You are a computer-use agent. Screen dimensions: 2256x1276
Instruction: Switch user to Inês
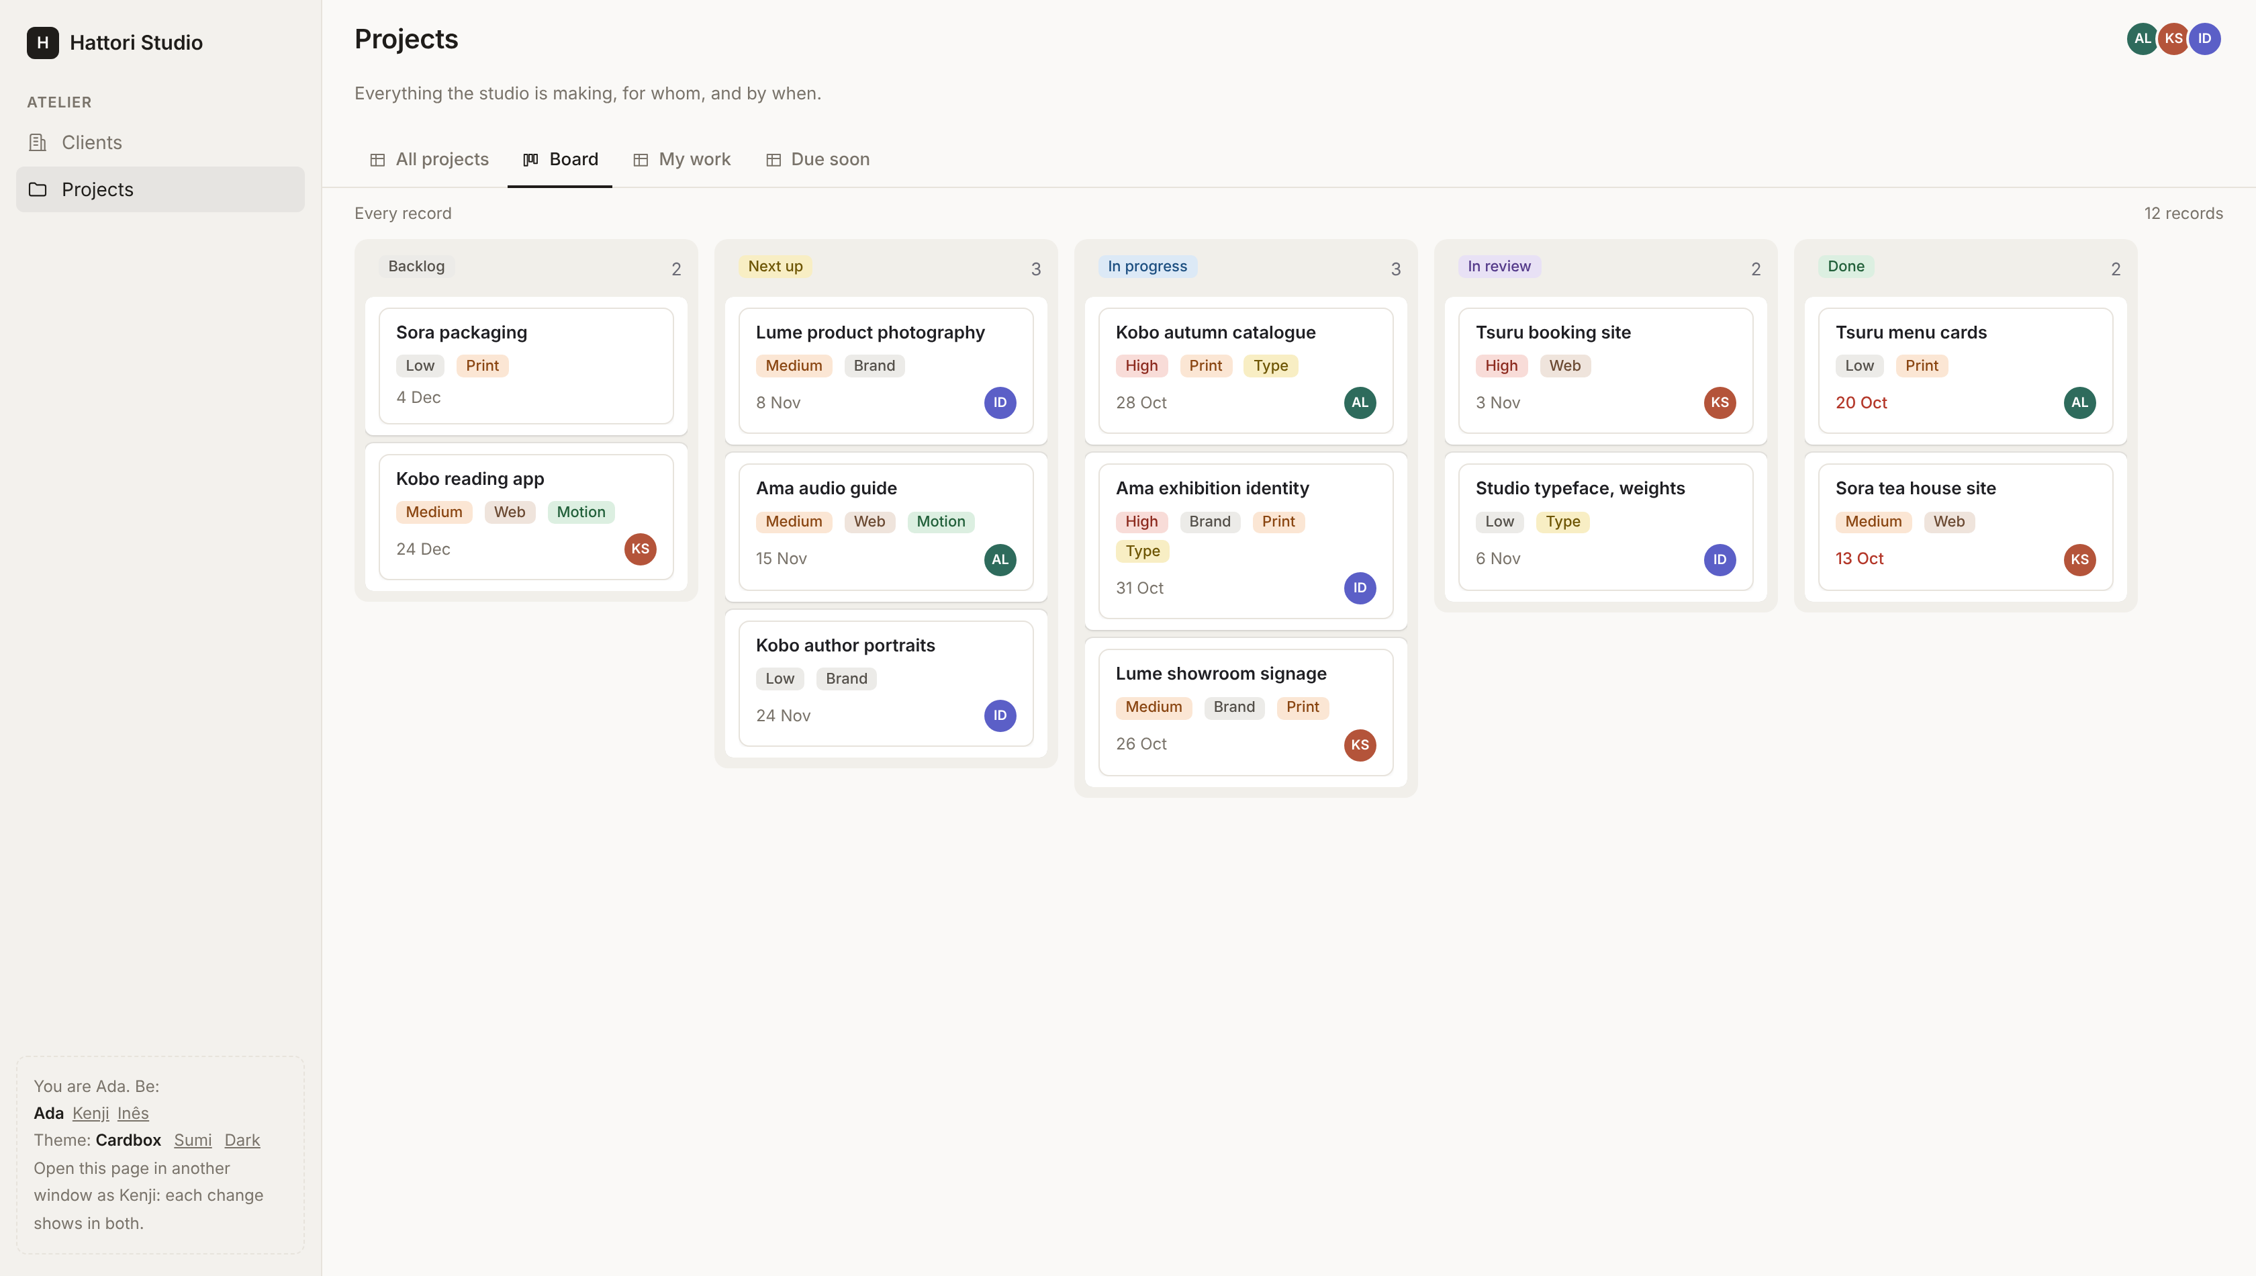(133, 1113)
